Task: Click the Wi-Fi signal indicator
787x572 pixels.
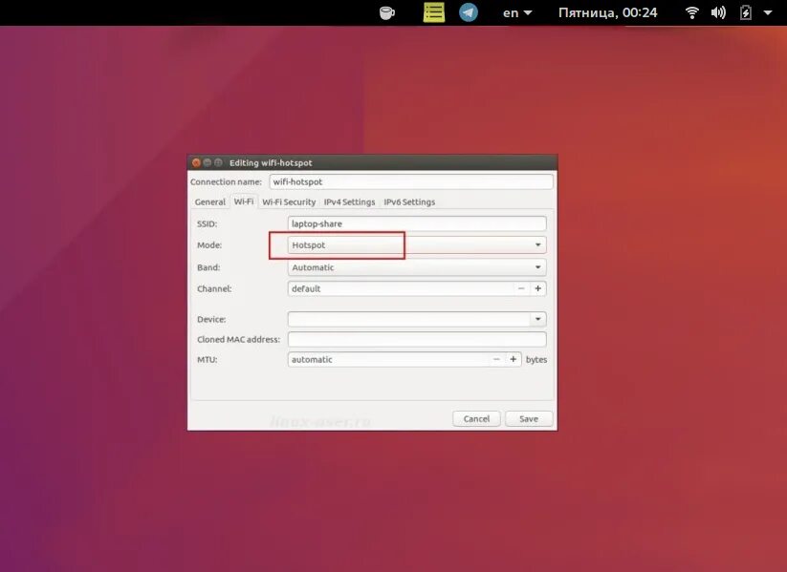Action: pos(690,12)
